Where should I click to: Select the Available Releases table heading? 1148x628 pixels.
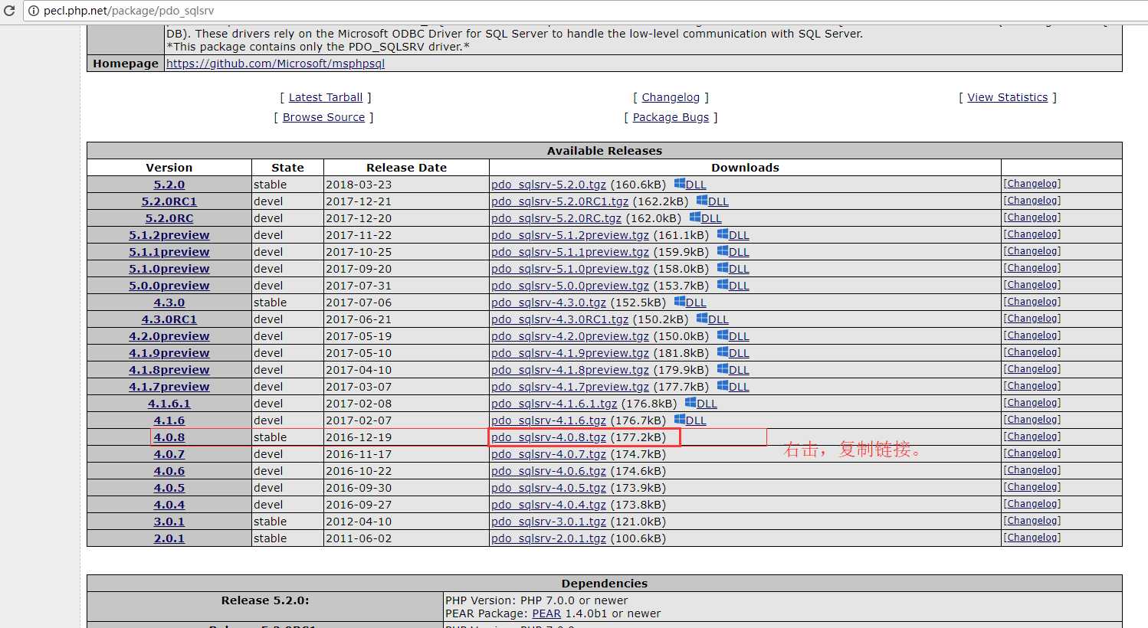(x=605, y=151)
